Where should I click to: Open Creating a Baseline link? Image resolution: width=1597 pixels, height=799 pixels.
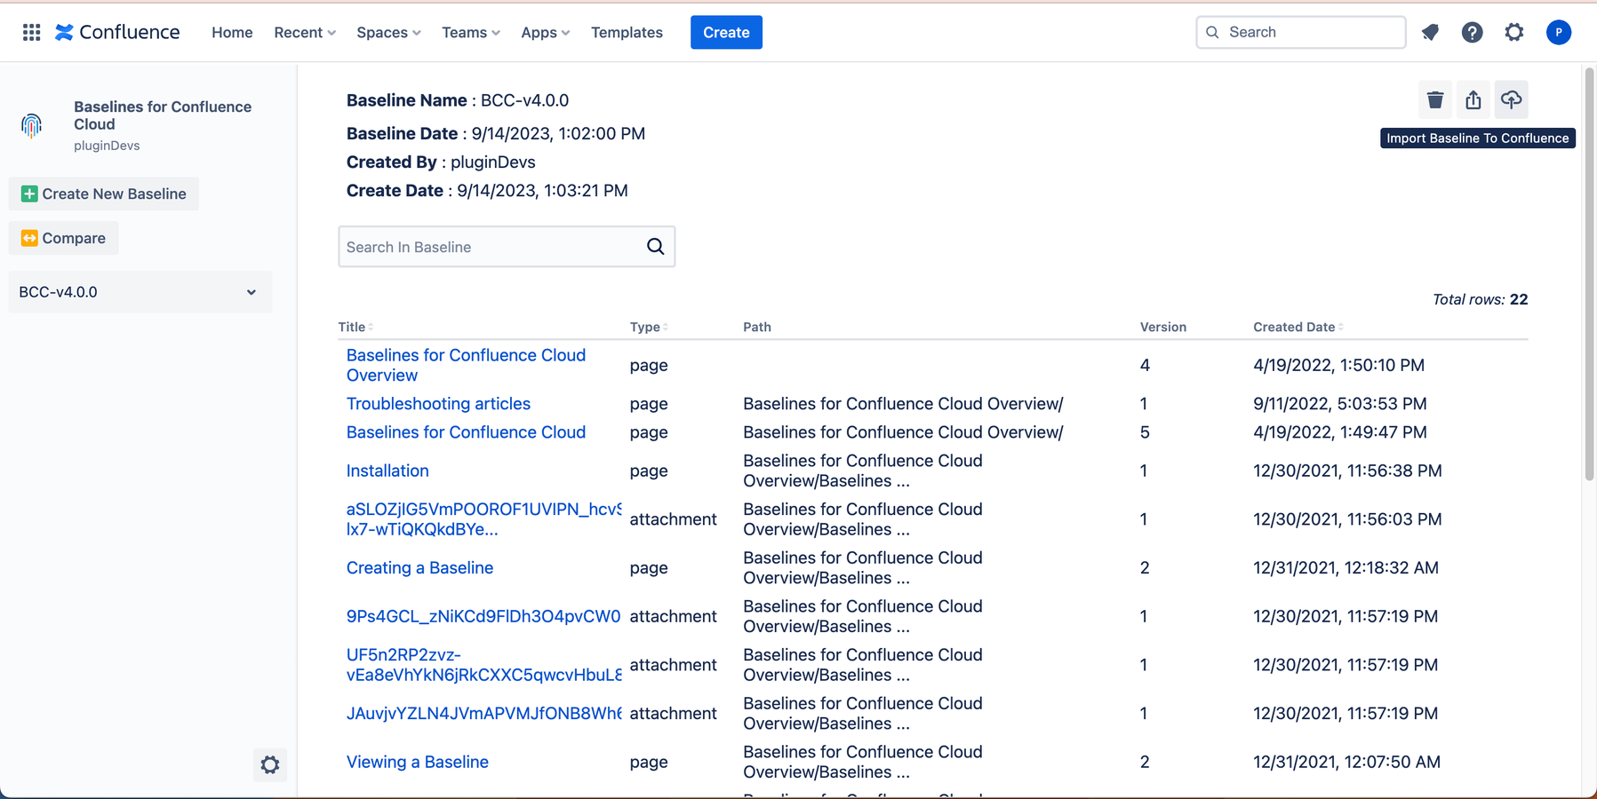(x=419, y=567)
